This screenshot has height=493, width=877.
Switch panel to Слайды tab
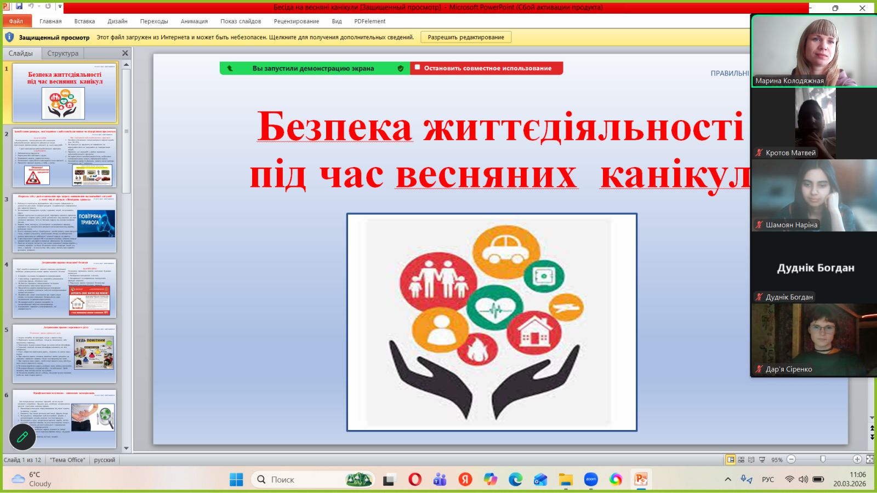point(21,53)
